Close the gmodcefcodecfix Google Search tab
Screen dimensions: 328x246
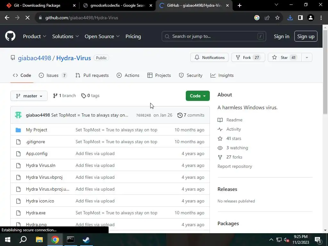point(151,5)
